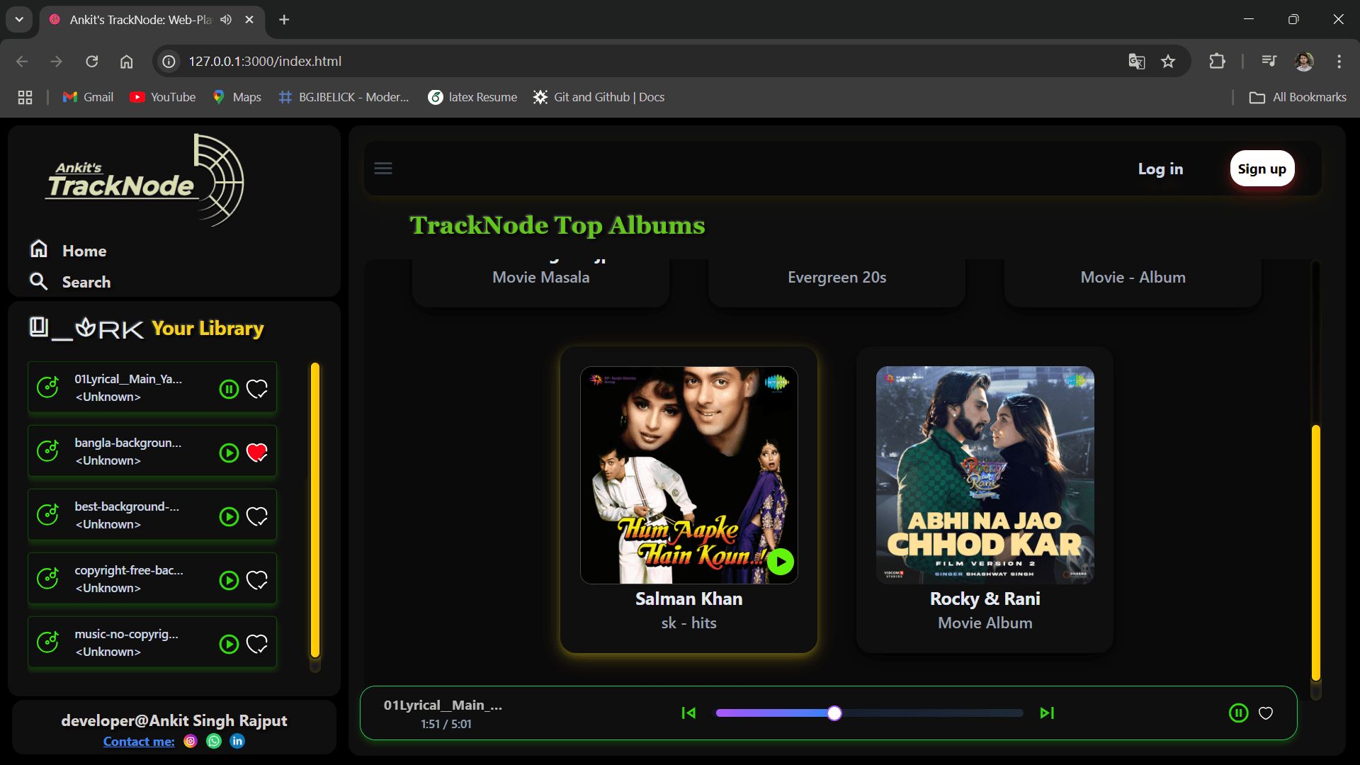1360x765 pixels.
Task: Go to browser home page
Action: pyautogui.click(x=126, y=62)
